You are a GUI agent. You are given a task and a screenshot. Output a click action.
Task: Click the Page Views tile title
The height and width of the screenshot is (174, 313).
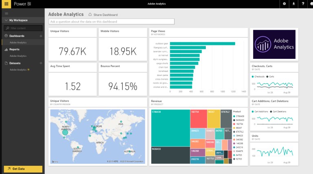pyautogui.click(x=158, y=31)
